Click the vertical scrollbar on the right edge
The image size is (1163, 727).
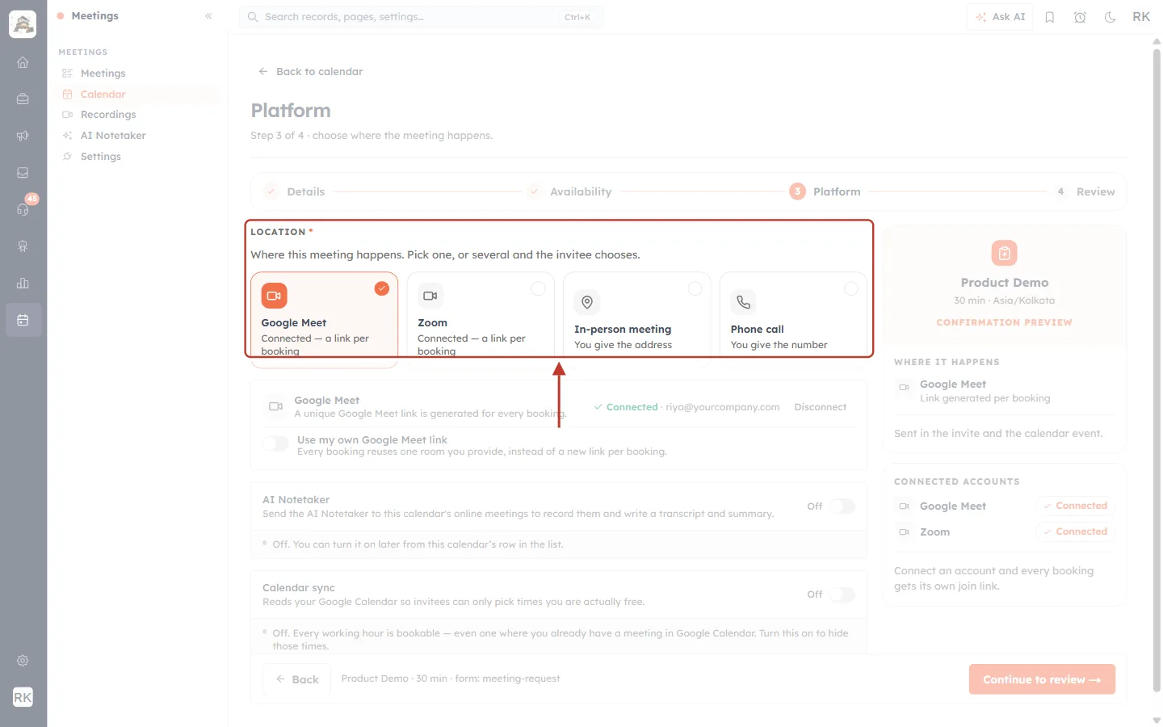click(x=1157, y=372)
